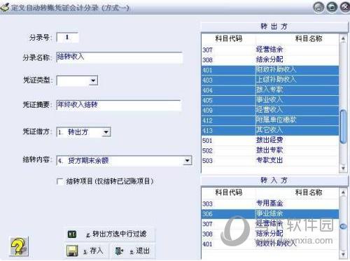Click the yellow question mark help icon
This screenshot has width=350, height=261.
19,246
